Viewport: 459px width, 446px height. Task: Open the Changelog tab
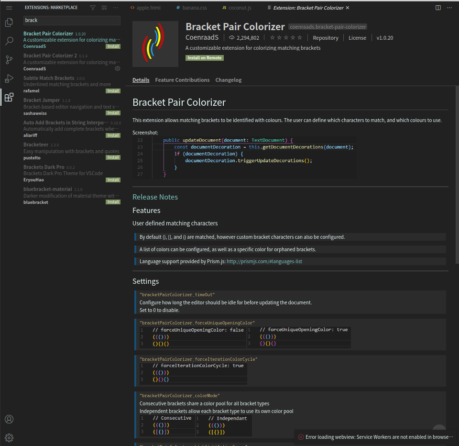tap(229, 80)
